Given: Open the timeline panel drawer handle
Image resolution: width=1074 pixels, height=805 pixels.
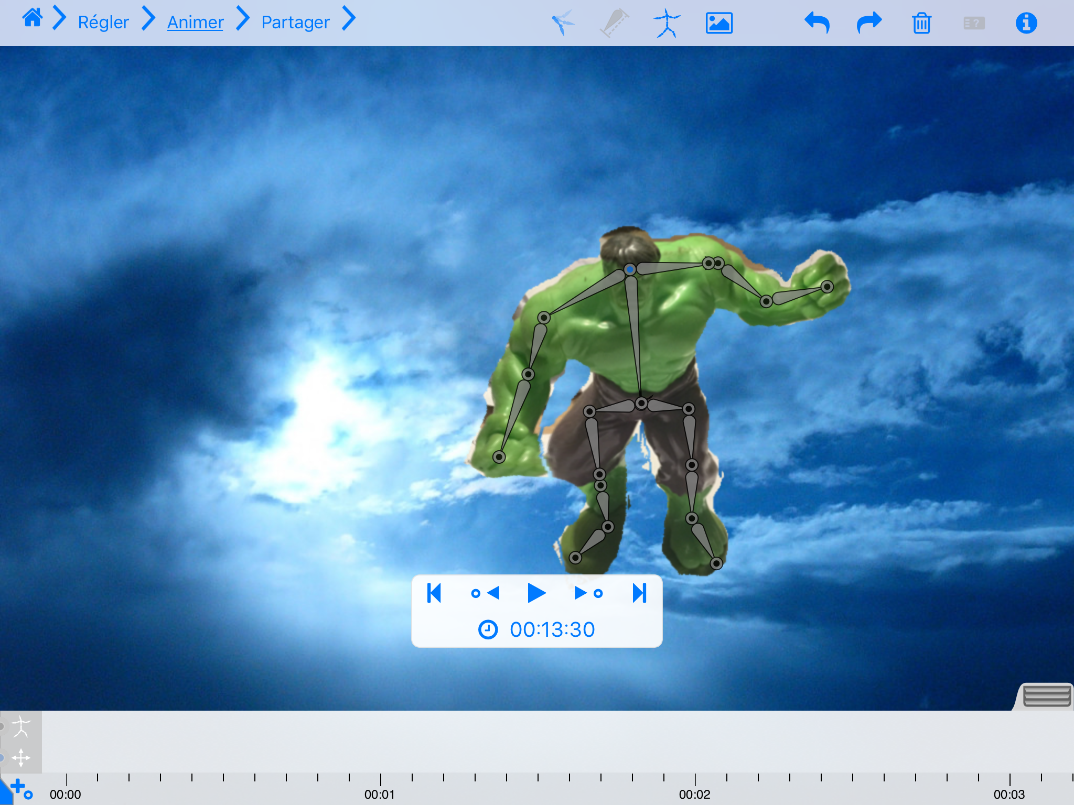Looking at the screenshot, I should [x=1047, y=696].
